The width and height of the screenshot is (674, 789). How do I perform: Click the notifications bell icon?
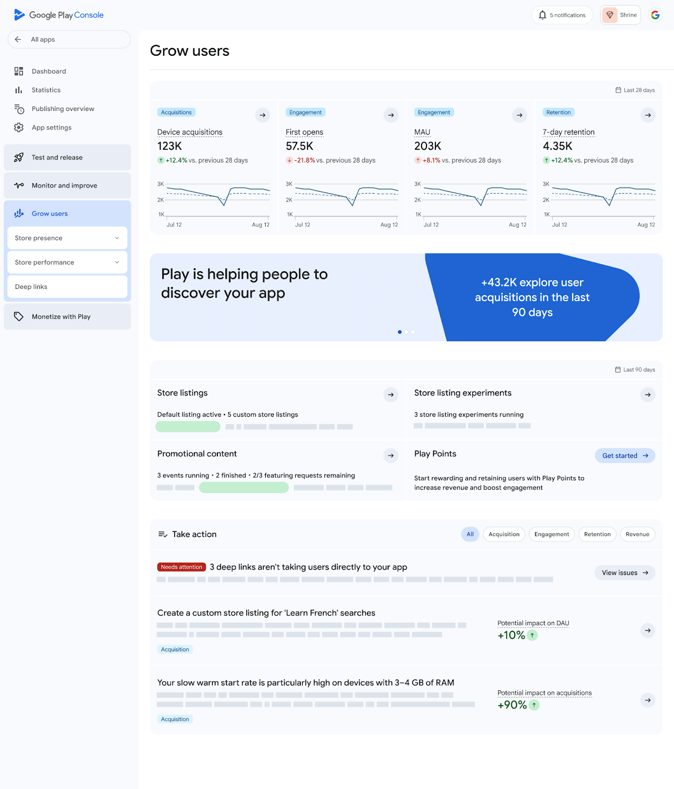(x=542, y=15)
